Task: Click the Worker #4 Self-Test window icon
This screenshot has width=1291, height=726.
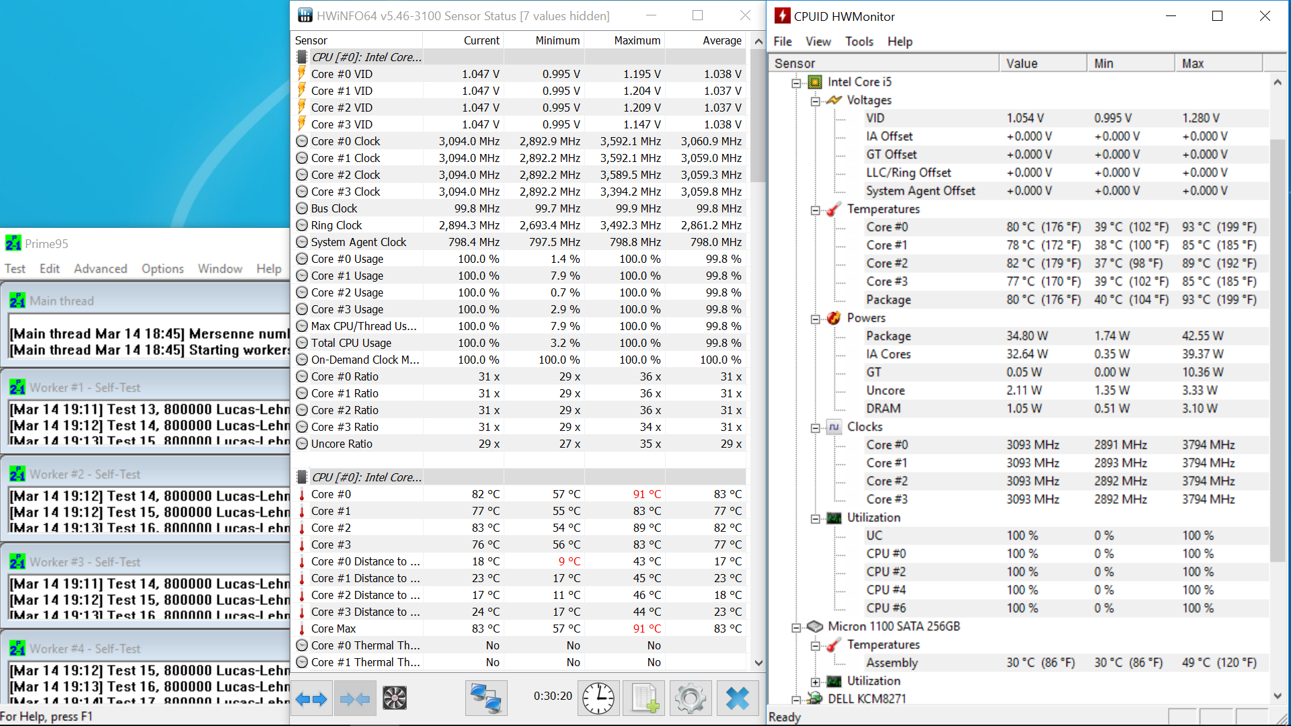Action: 17,648
